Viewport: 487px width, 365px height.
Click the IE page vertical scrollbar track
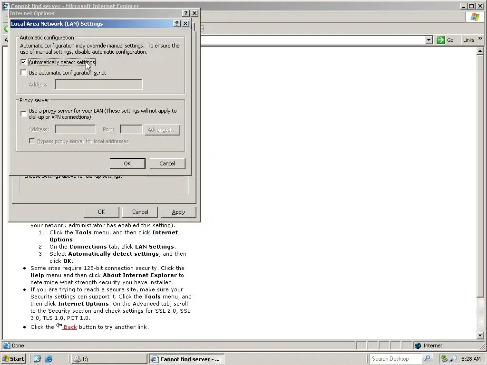(x=480, y=314)
